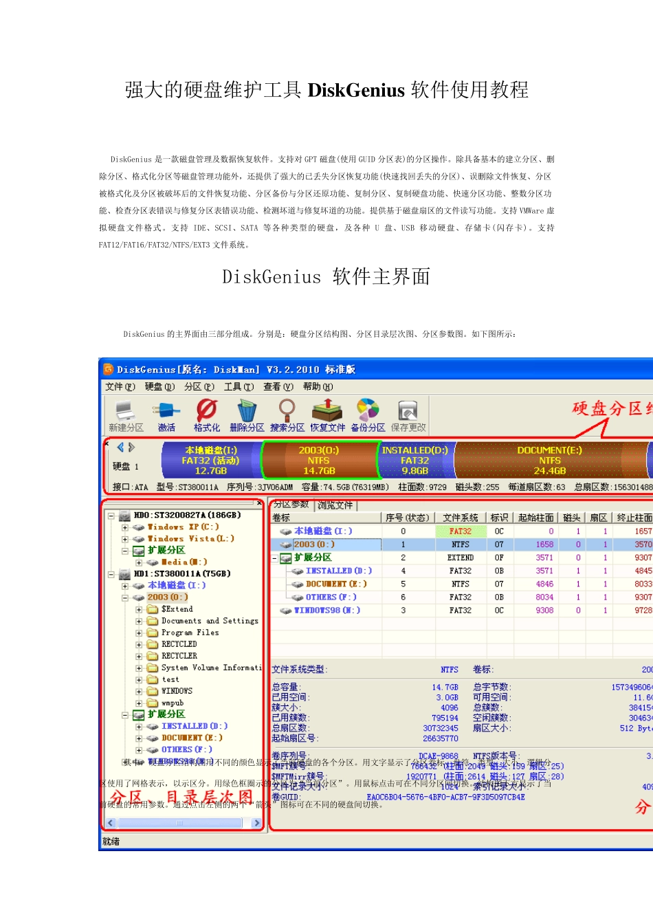This screenshot has width=653, height=924.
Task: Select RECYCLER folder in the tree
Action: (x=179, y=656)
